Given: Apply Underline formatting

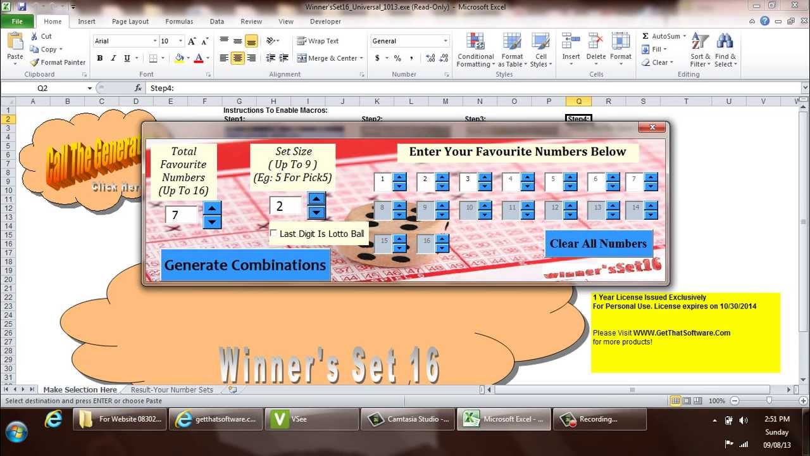Looking at the screenshot, I should click(x=127, y=58).
